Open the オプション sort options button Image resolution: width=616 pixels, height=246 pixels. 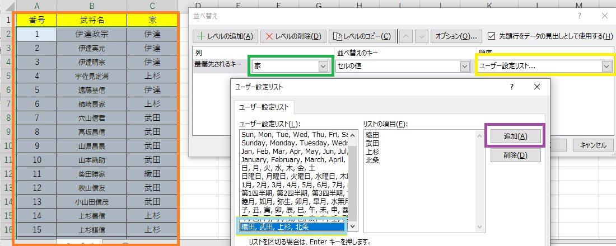456,36
